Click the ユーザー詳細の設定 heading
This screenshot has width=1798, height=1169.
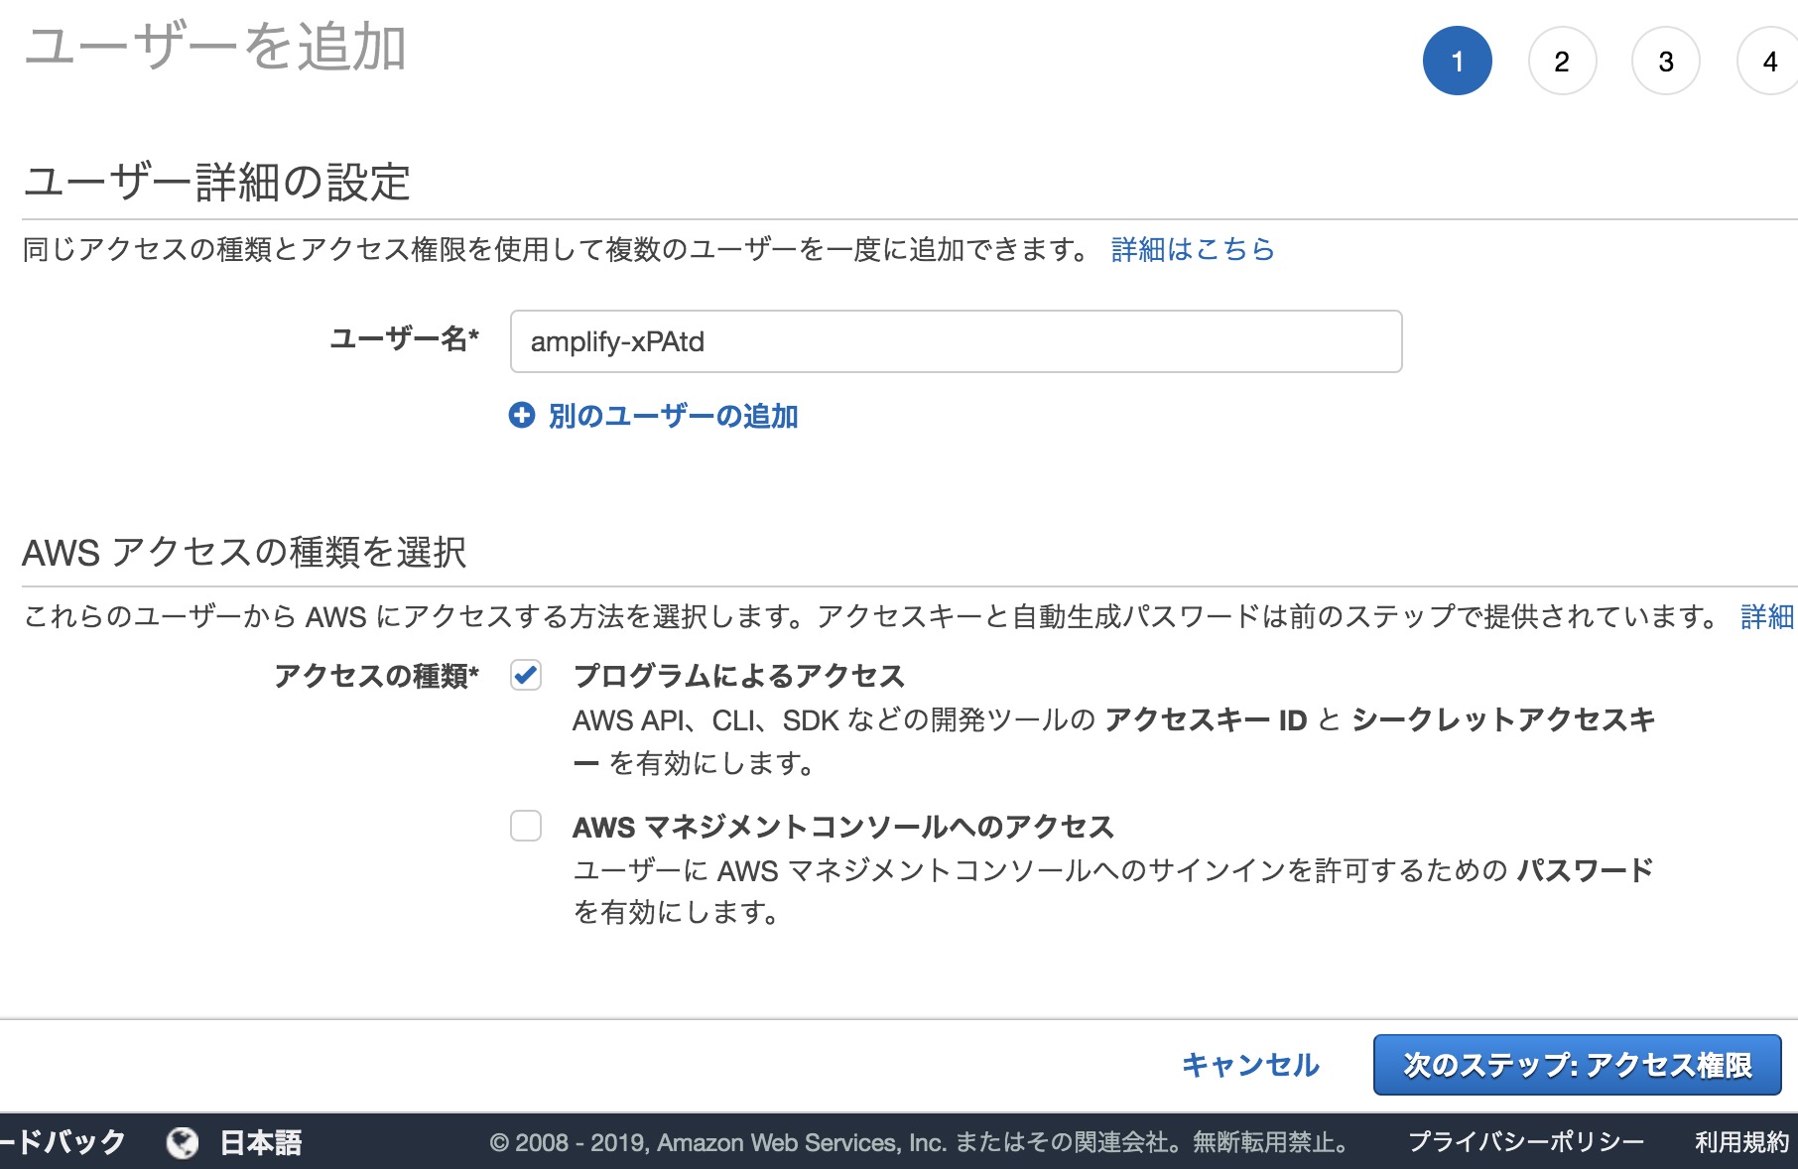coord(216,183)
